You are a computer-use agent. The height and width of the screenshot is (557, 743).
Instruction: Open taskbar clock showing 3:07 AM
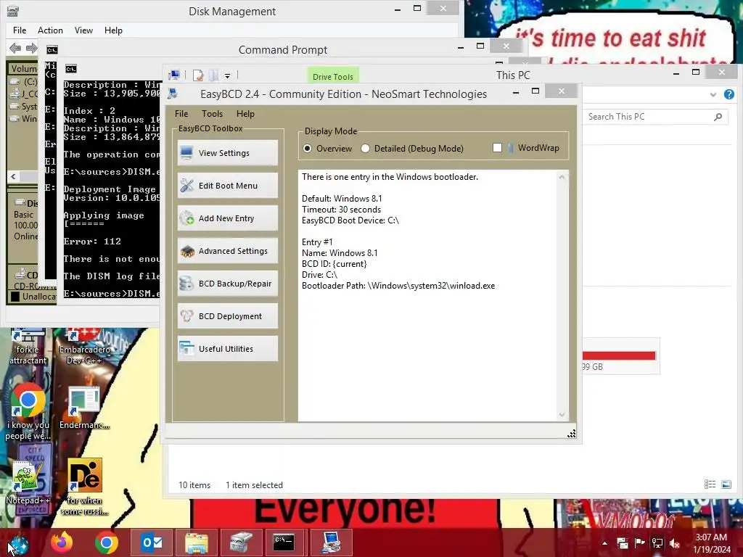(711, 543)
